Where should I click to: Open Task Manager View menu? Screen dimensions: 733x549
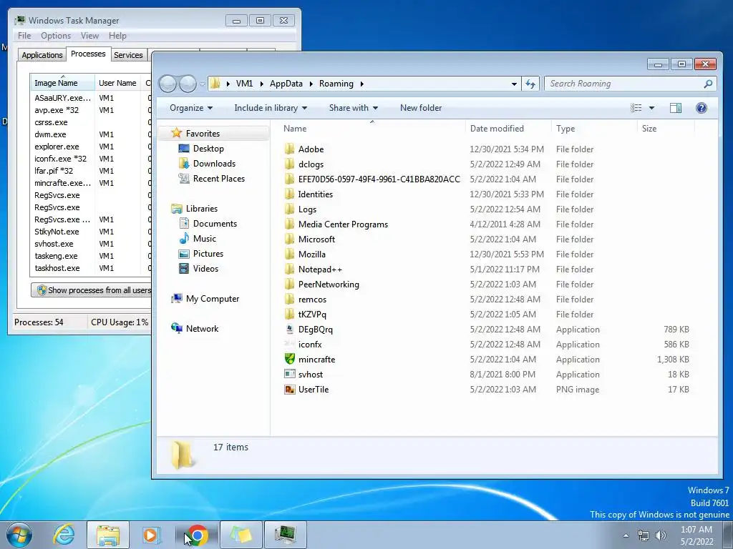(89, 36)
